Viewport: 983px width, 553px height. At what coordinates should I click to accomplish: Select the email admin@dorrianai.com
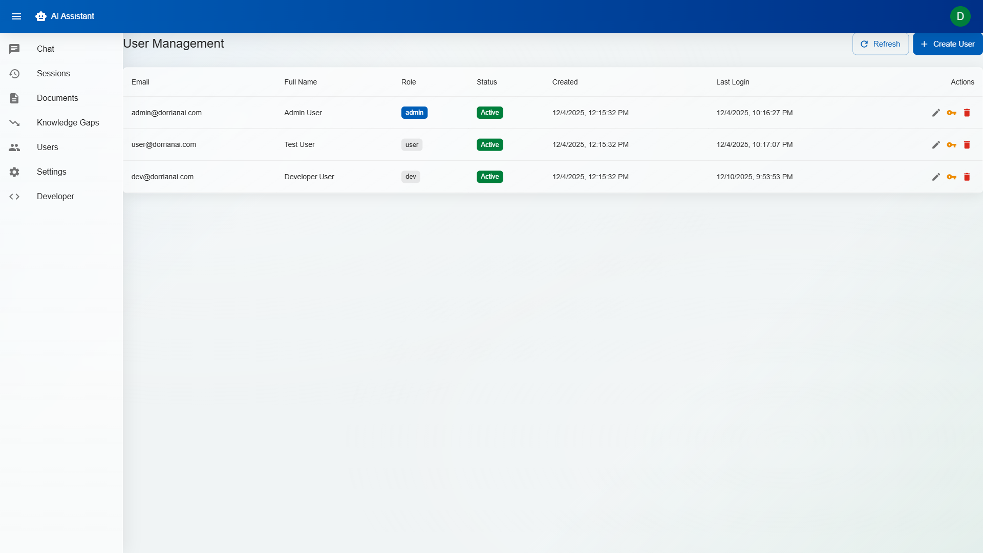[166, 113]
